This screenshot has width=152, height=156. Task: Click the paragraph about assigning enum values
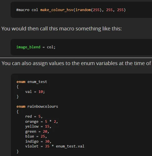pyautogui.click(x=76, y=63)
